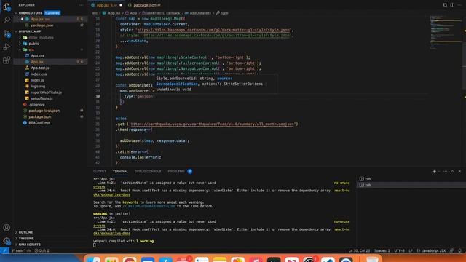Expand the OUTLINE section

[25, 232]
